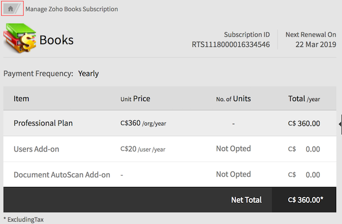Click the Item column header
Viewport: 342px width, 224px height.
point(22,98)
